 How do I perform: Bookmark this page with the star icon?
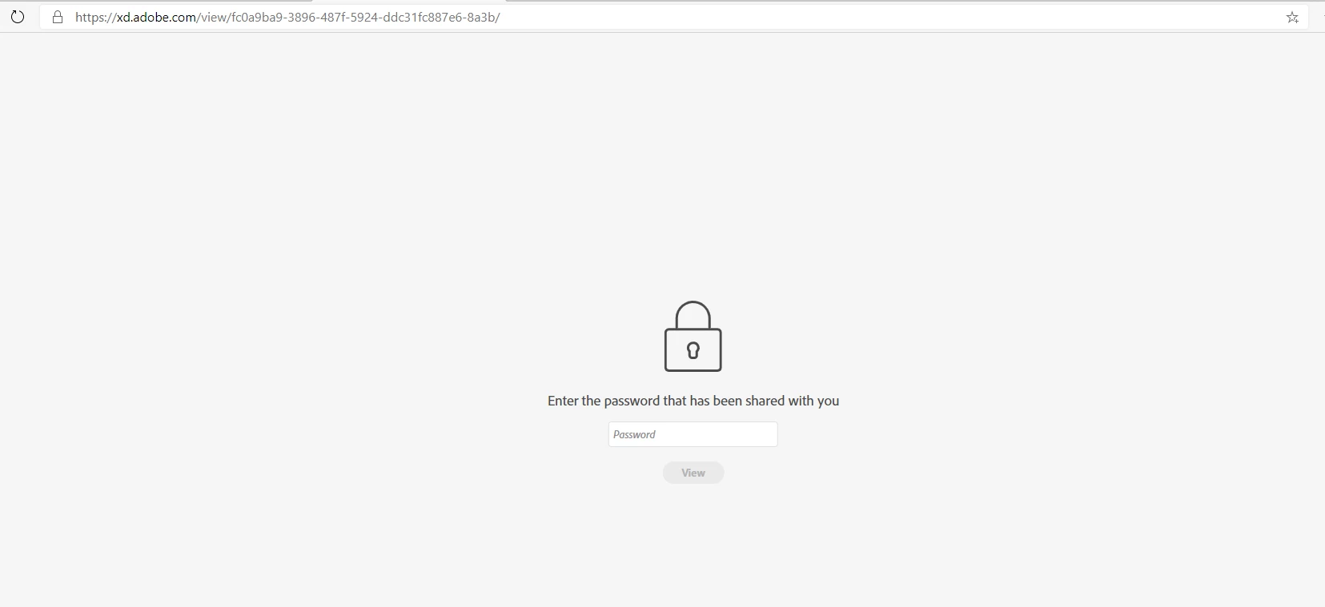[x=1292, y=17]
